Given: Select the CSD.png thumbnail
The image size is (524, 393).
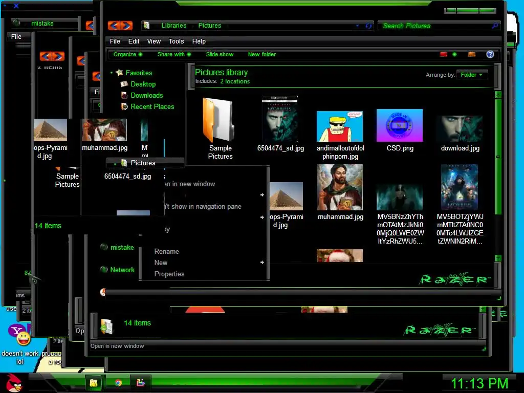Looking at the screenshot, I should tap(399, 125).
